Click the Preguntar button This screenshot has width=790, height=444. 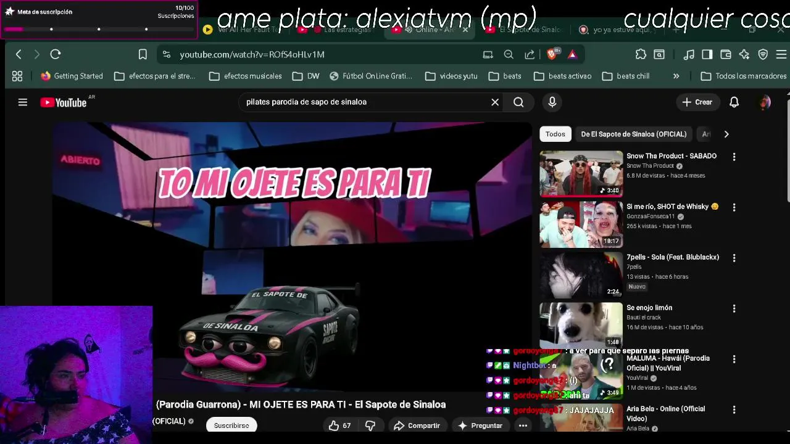coord(480,425)
